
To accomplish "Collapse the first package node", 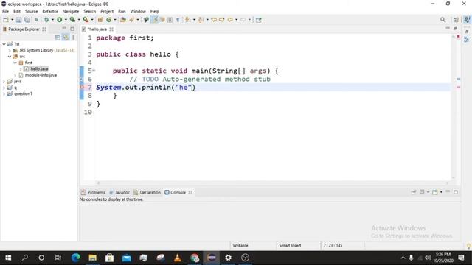I will [15, 63].
